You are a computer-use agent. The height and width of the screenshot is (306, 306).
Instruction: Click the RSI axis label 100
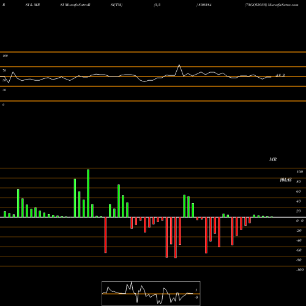click(x=5, y=56)
